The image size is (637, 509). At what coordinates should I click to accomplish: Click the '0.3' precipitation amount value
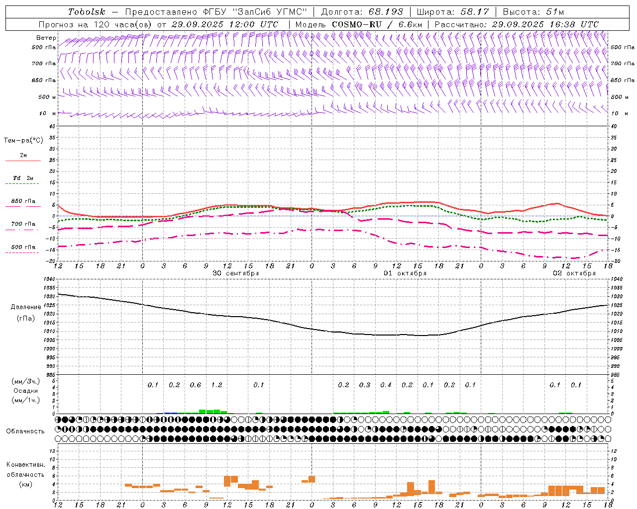[x=365, y=385]
